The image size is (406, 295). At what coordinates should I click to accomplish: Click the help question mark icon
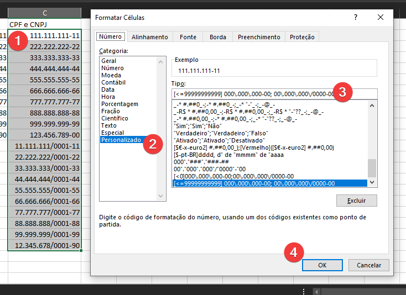(356, 17)
